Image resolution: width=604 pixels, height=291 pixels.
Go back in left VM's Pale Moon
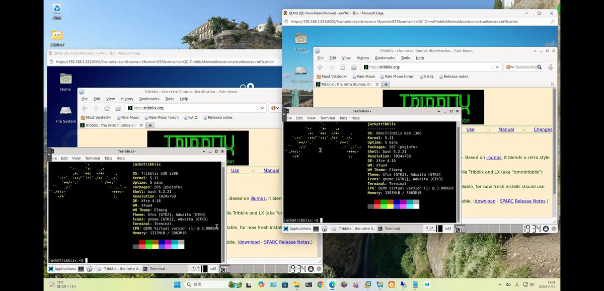tap(84, 108)
